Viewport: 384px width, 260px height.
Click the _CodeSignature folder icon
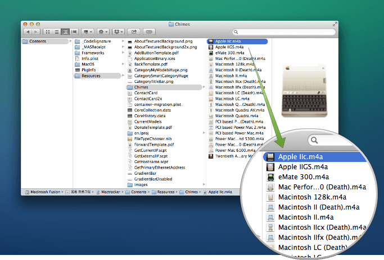[x=78, y=41]
